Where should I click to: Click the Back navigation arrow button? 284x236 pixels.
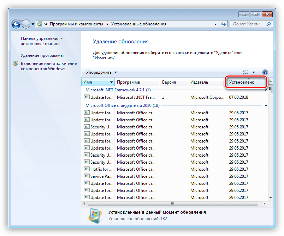[16, 24]
